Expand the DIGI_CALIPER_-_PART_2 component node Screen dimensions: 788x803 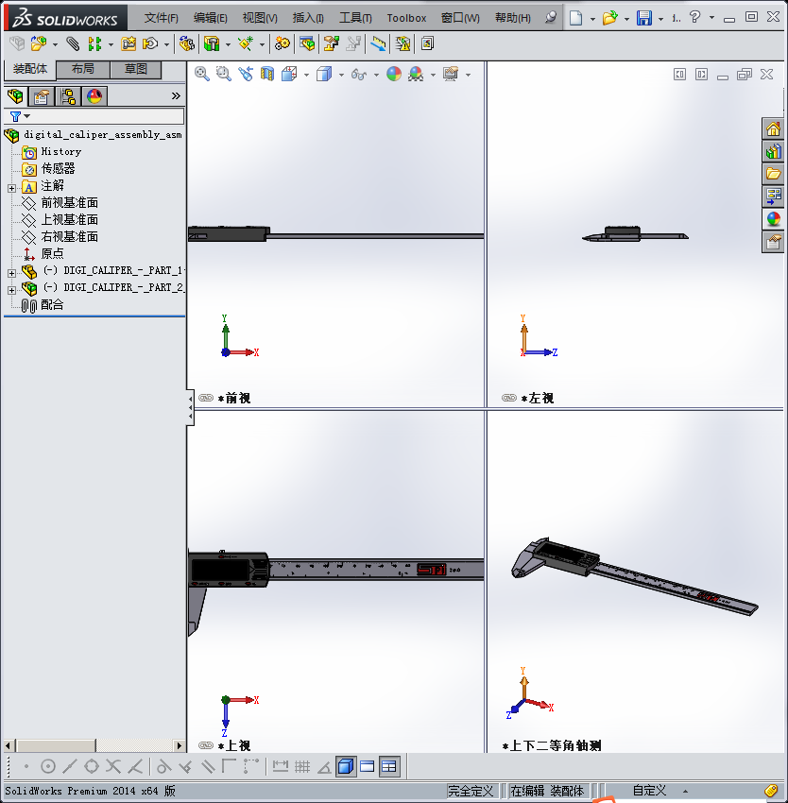coord(11,290)
